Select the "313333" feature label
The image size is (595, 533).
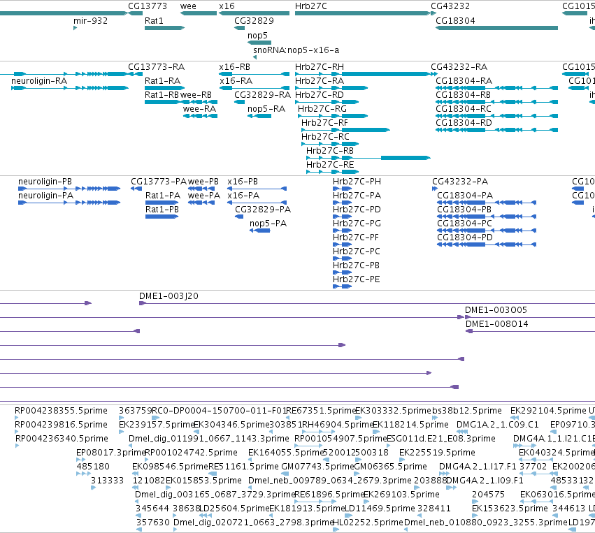point(108,481)
